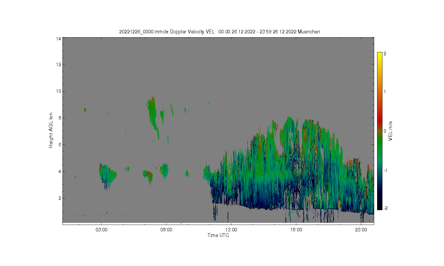
Task: Click the height tick label 4
Action: click(60, 171)
